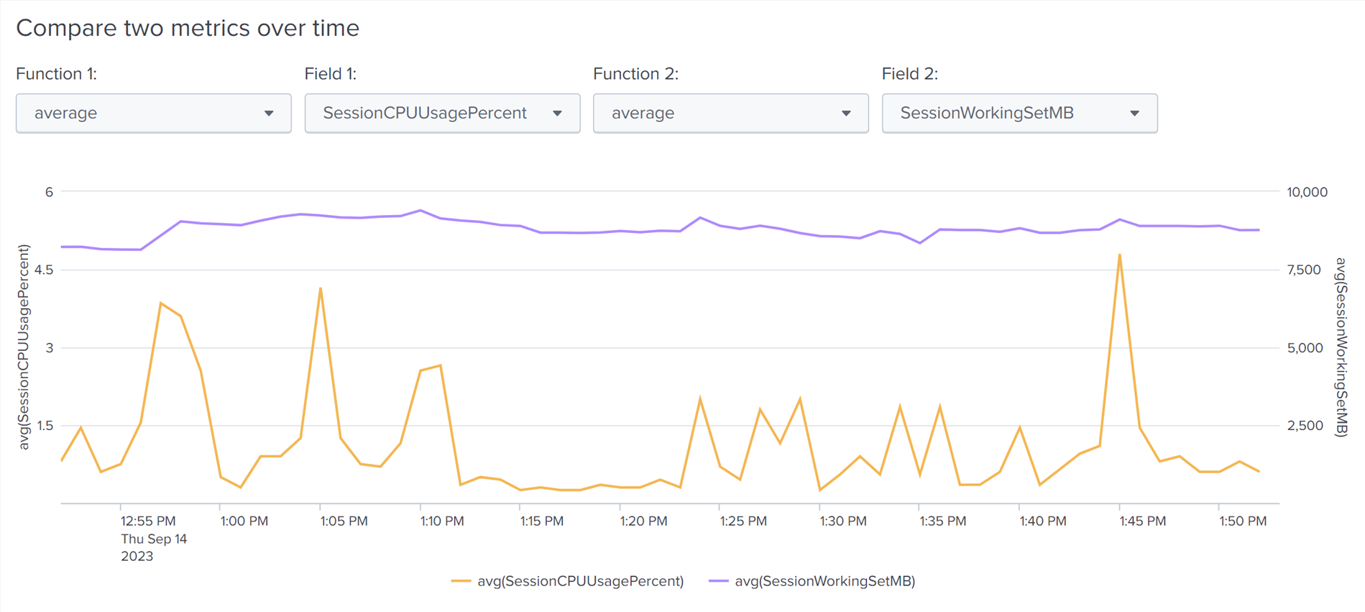Toggle the avg(SessionWorkingSetMB) legend label
The width and height of the screenshot is (1365, 612).
pos(824,581)
